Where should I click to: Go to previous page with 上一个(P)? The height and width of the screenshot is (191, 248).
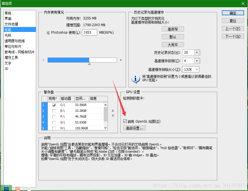pos(233,28)
